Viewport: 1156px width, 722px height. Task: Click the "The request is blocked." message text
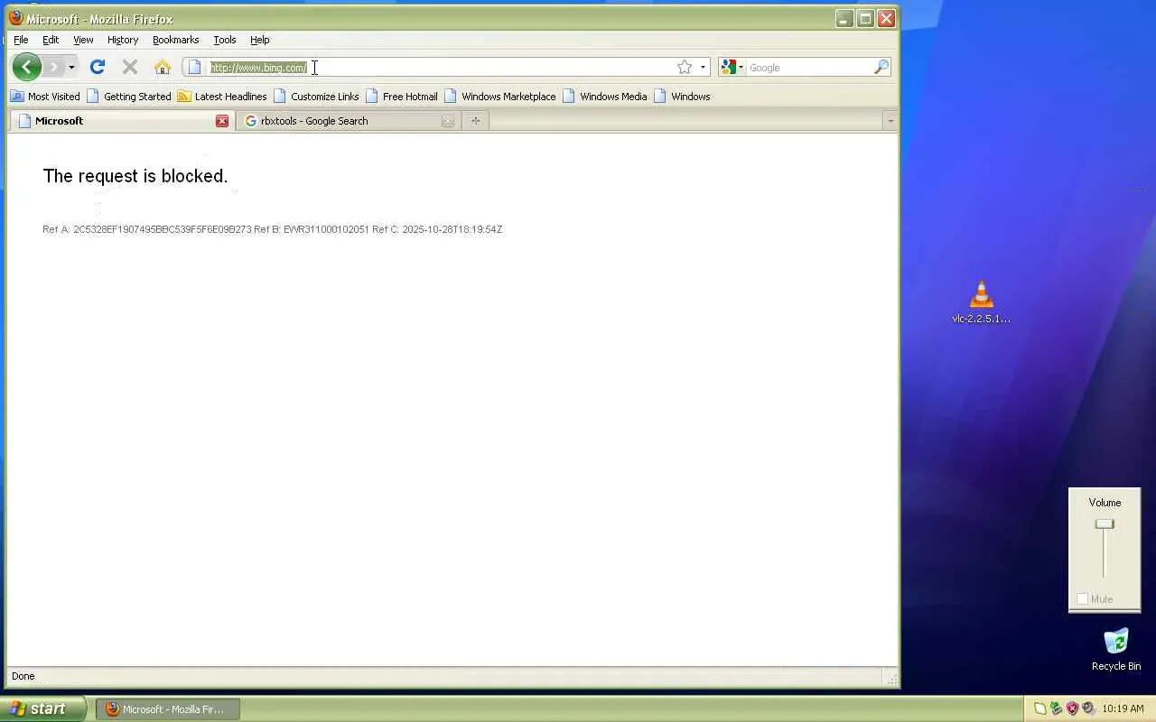[x=135, y=176]
